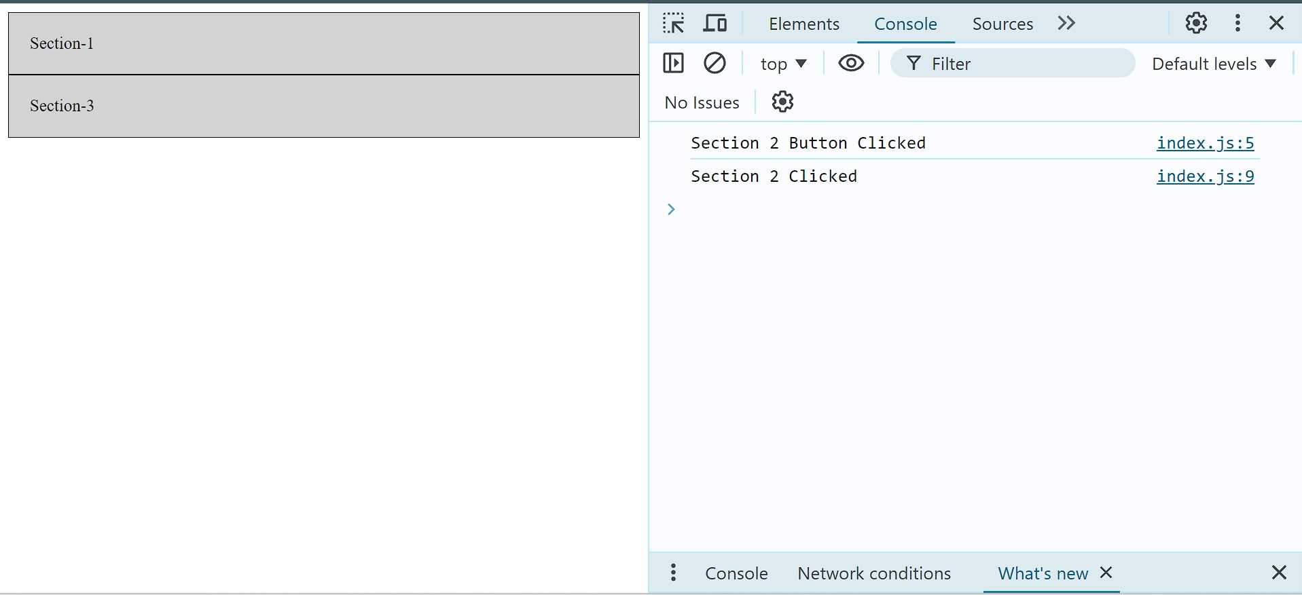Click the console input prompt chevron

pos(671,209)
